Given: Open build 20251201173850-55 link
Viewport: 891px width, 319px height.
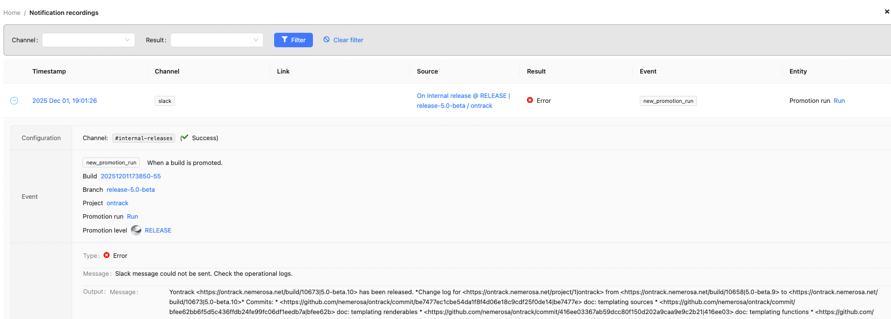Looking at the screenshot, I should pyautogui.click(x=131, y=176).
